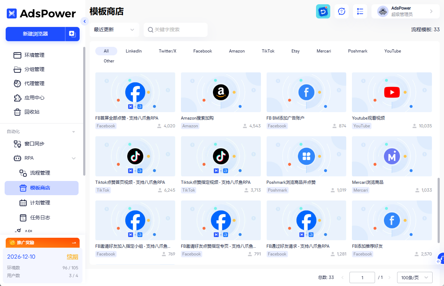Open the task list icon in header

pyautogui.click(x=360, y=11)
